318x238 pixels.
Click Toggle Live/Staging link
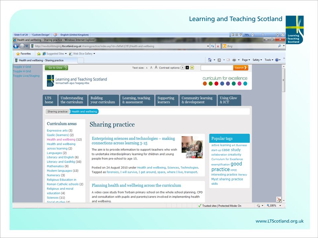click(x=26, y=76)
